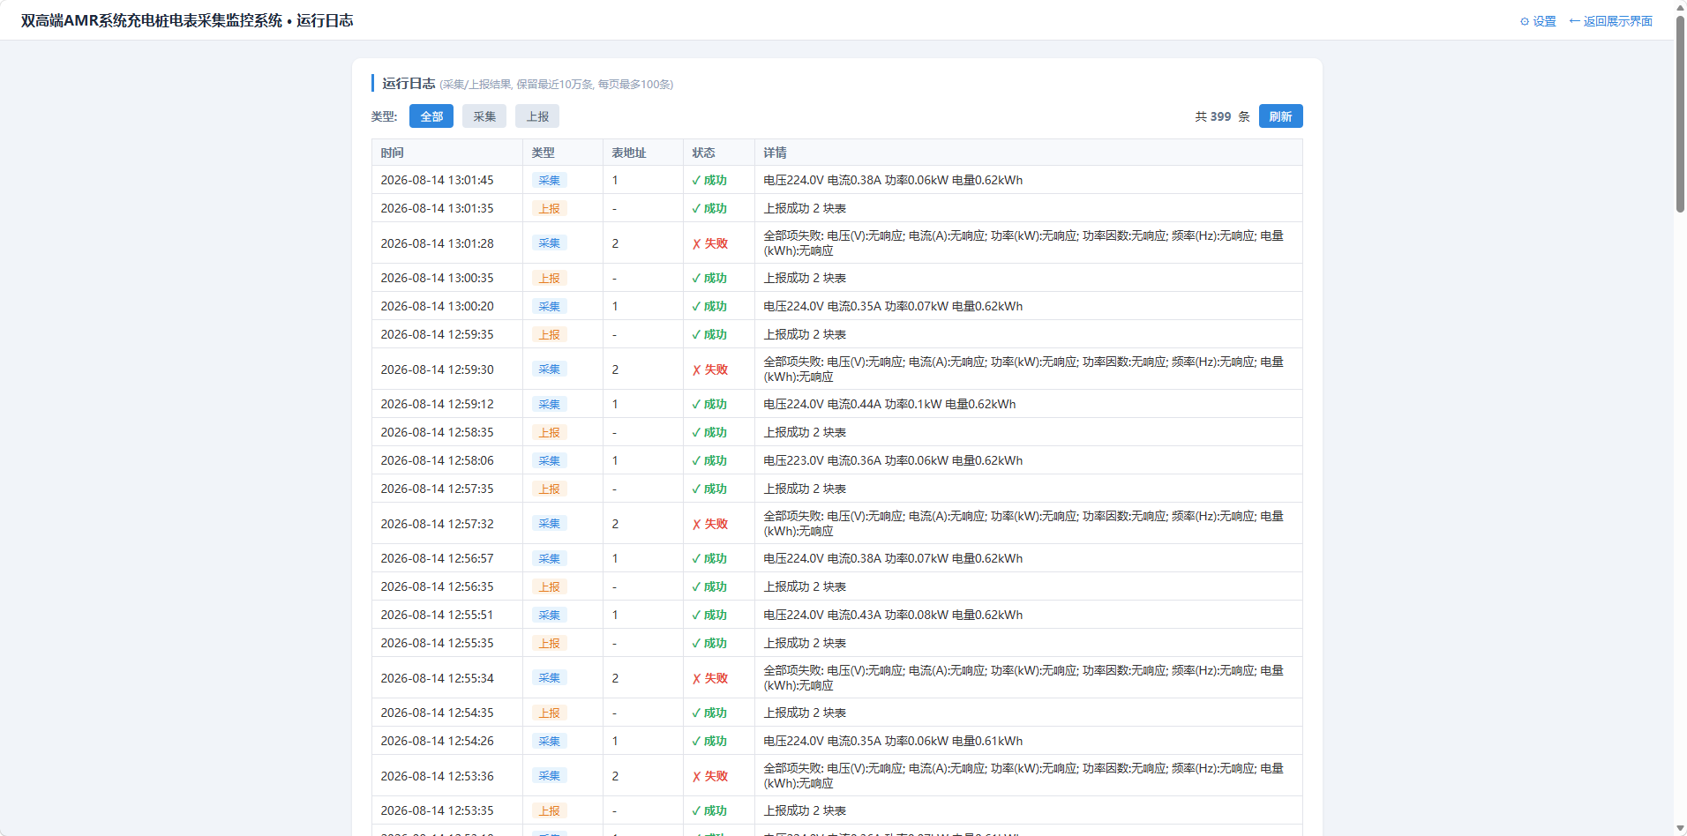Select the 全部 type filter

(431, 116)
